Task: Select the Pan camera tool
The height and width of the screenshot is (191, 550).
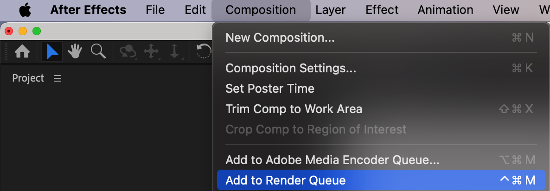Action: click(151, 52)
